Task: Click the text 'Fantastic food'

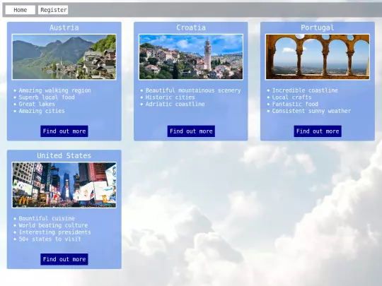Action: click(295, 104)
